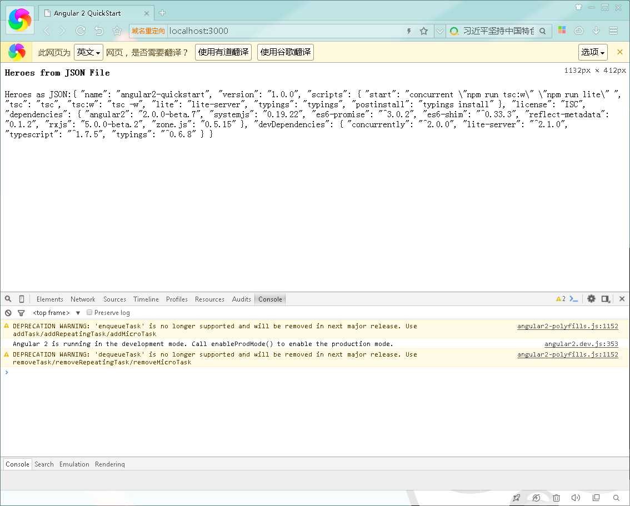Click the DevTools inspect element magnifier

8,299
